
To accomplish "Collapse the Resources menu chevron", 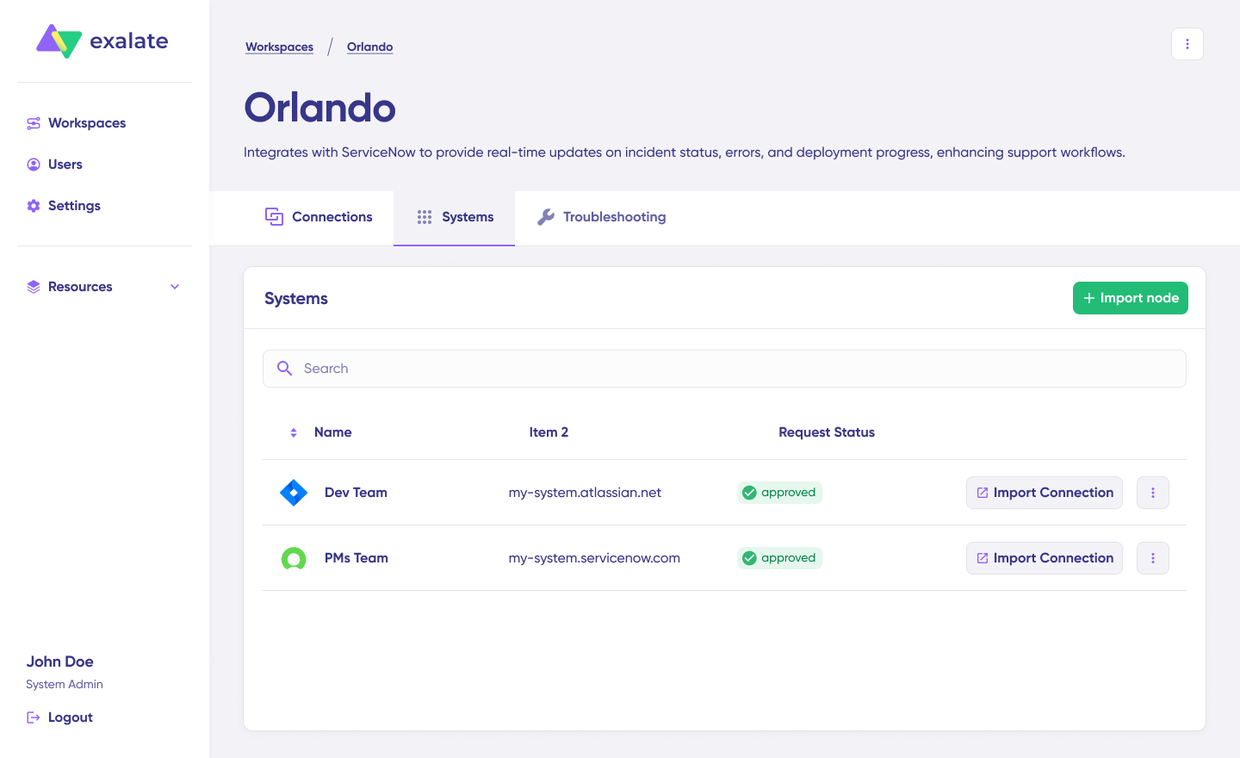I will [175, 286].
